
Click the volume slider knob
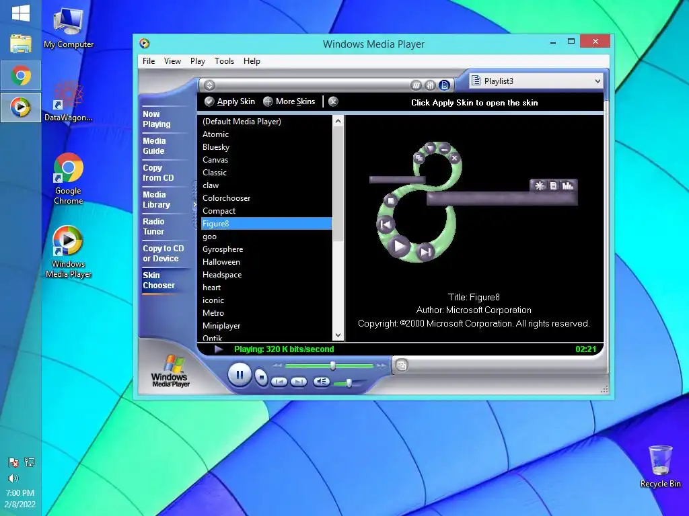coord(349,384)
